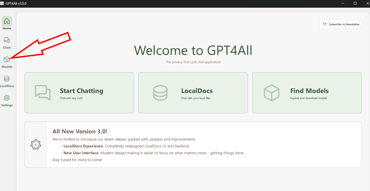Screen dimensions: 370x191
Task: Click 'Chat with your local files' text
Action: point(196,98)
